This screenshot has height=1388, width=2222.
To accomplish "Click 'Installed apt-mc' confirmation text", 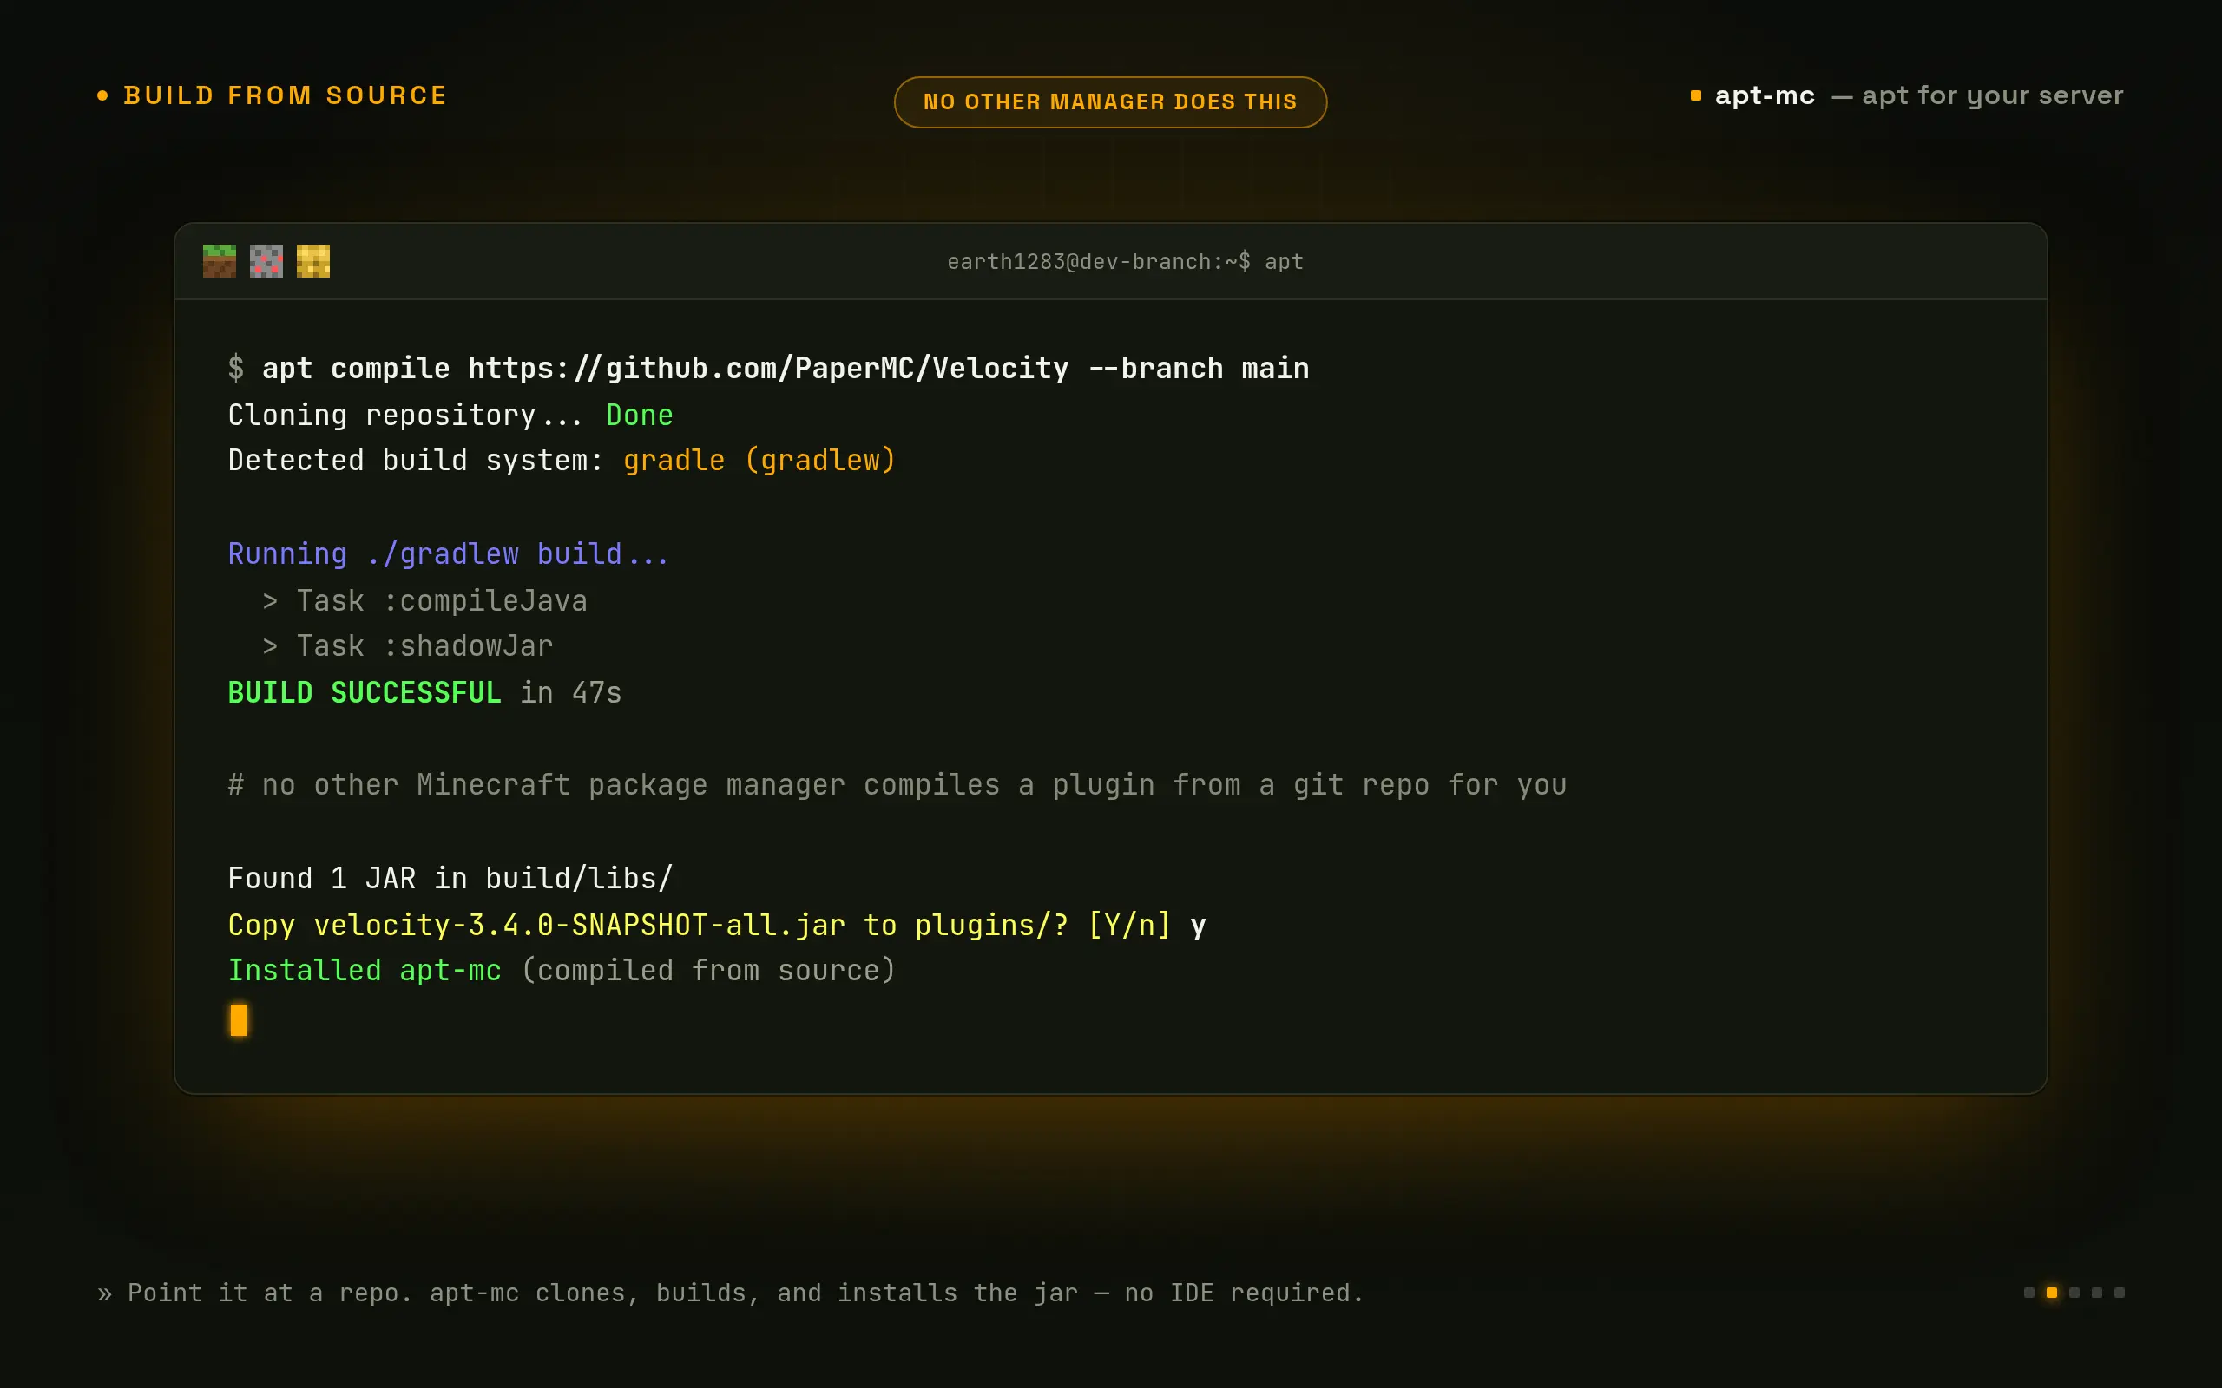I will (365, 971).
